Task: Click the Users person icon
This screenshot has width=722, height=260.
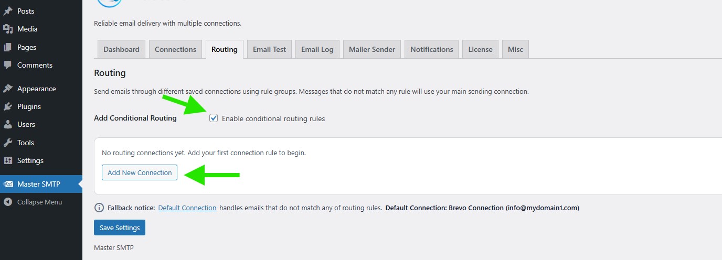Action: pos(8,124)
